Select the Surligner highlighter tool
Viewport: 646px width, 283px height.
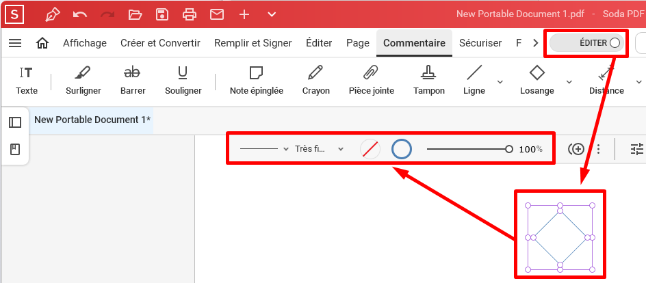(83, 81)
